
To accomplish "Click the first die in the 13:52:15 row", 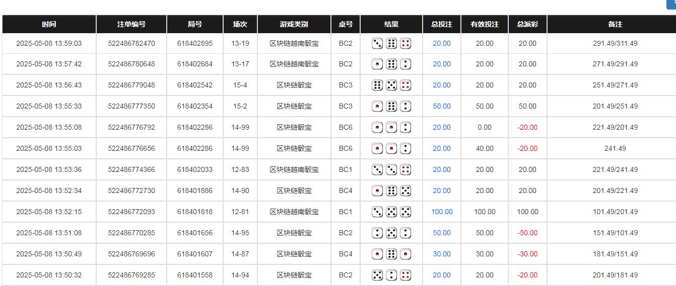I will click(377, 212).
